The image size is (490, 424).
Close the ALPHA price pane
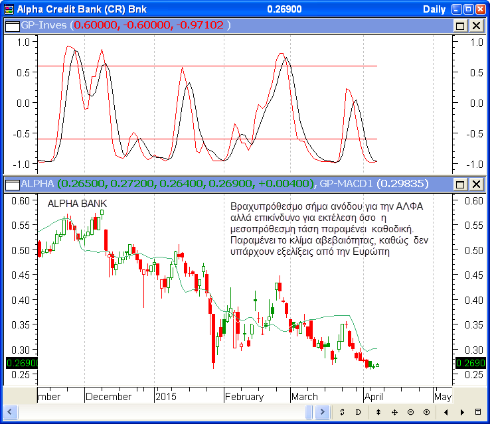click(x=476, y=184)
